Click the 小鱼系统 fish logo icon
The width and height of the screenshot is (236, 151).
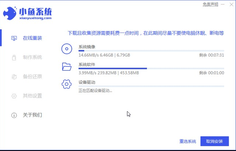[10, 13]
